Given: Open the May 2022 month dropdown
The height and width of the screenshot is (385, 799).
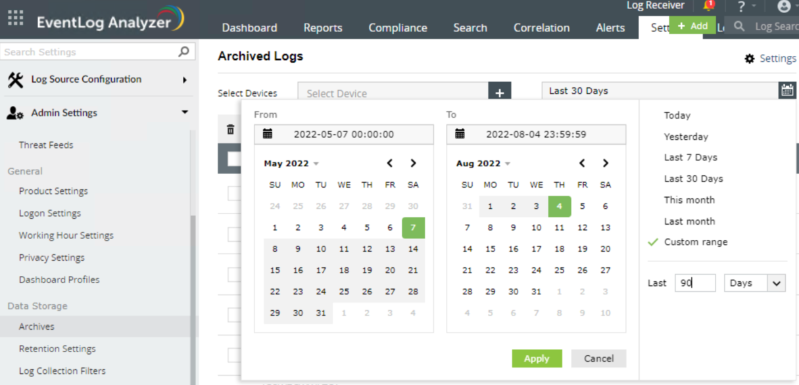Looking at the screenshot, I should [291, 164].
